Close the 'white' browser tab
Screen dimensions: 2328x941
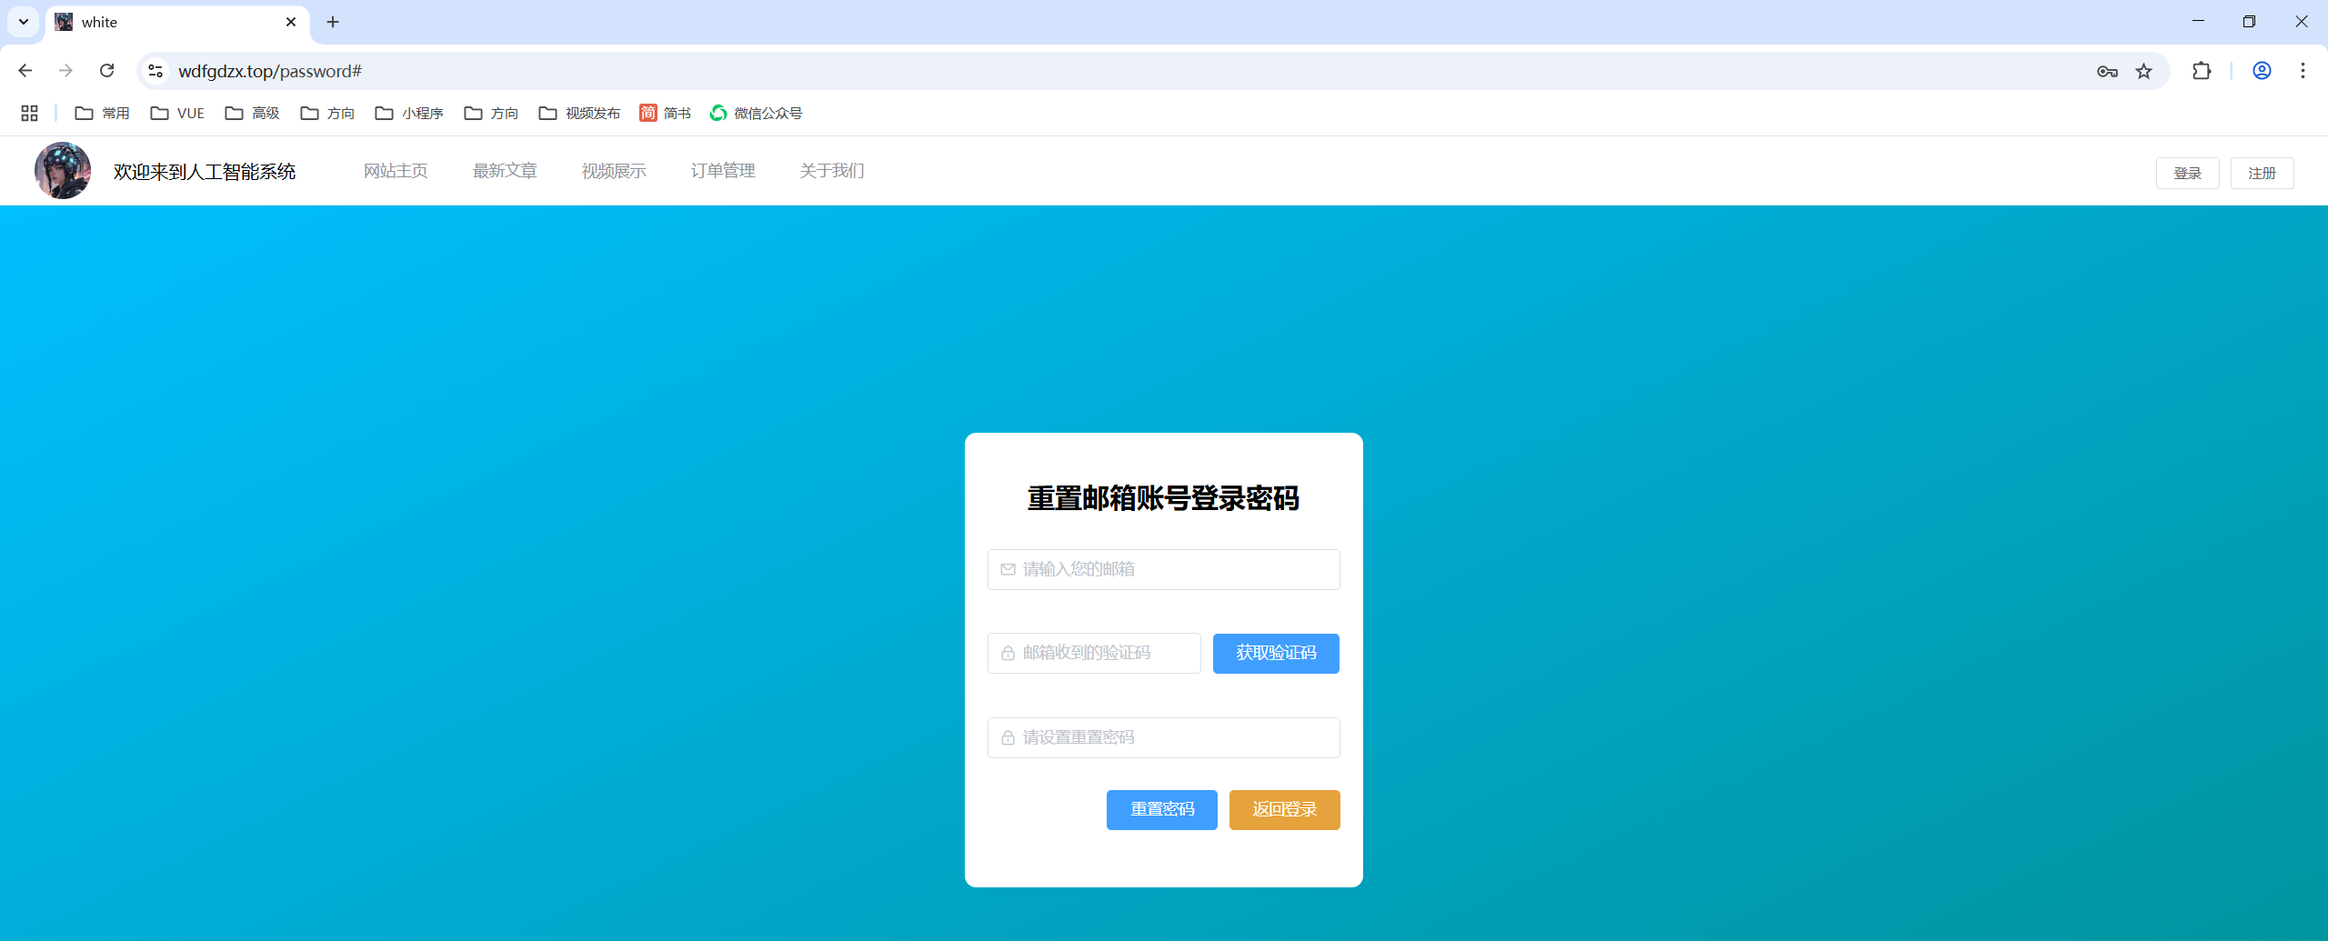click(291, 22)
